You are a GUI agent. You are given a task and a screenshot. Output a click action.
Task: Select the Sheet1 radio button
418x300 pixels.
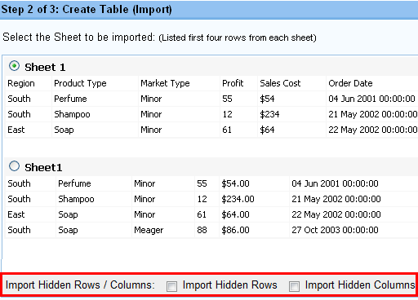(x=14, y=166)
